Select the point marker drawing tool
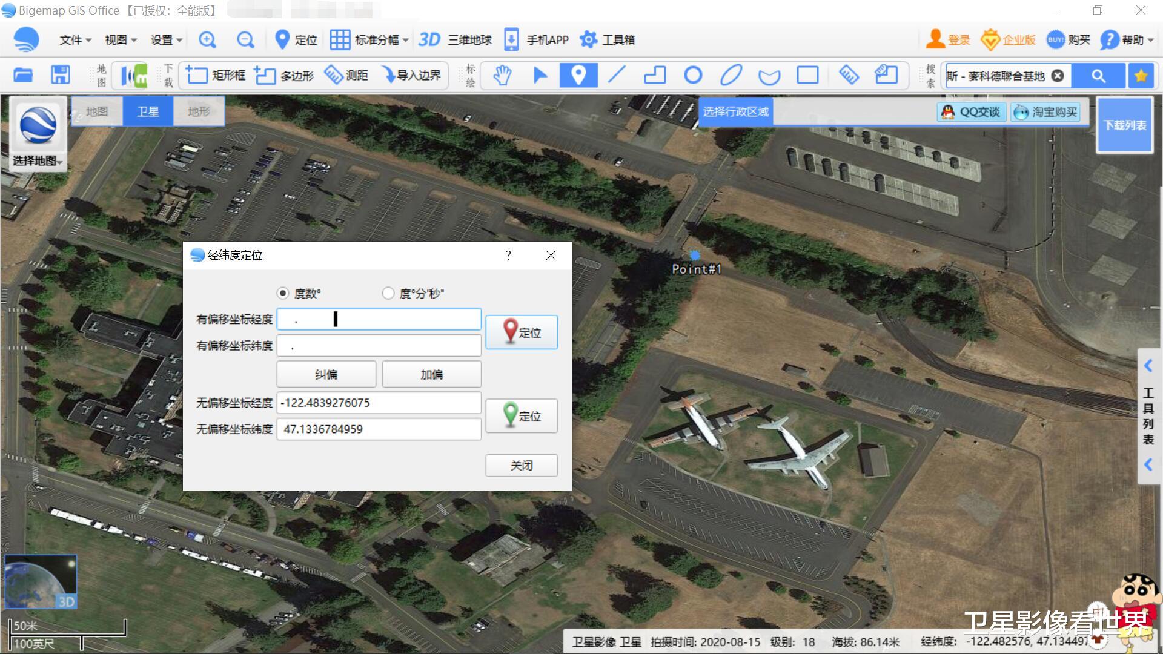 pyautogui.click(x=578, y=75)
